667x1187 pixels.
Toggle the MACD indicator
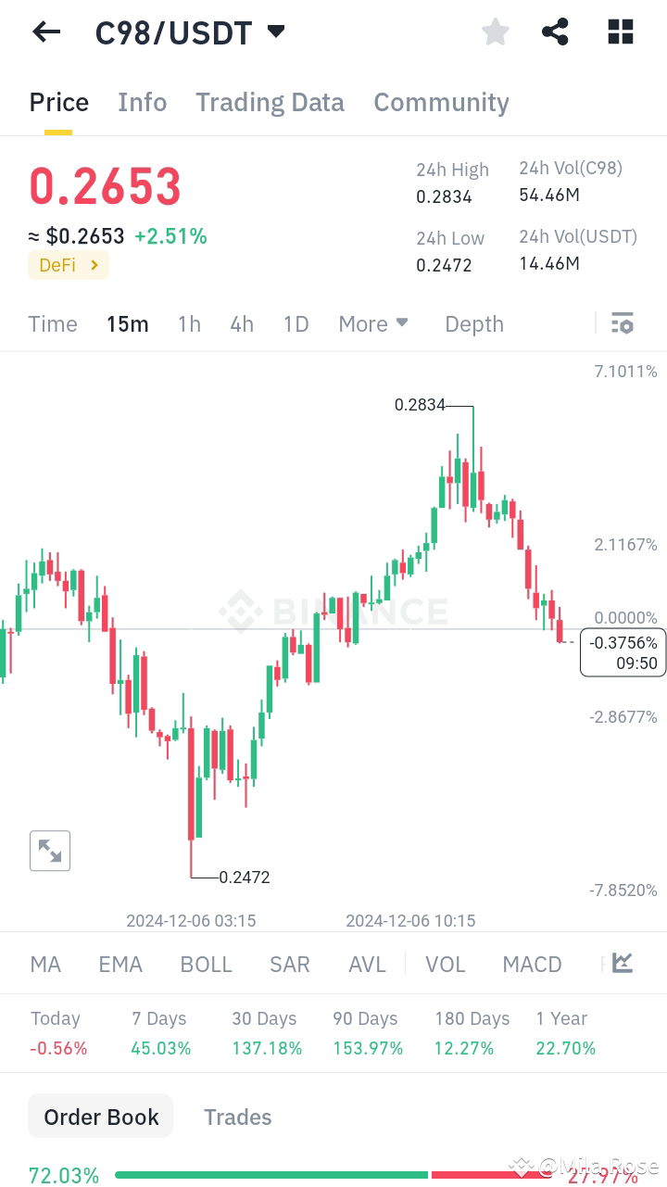coord(532,964)
